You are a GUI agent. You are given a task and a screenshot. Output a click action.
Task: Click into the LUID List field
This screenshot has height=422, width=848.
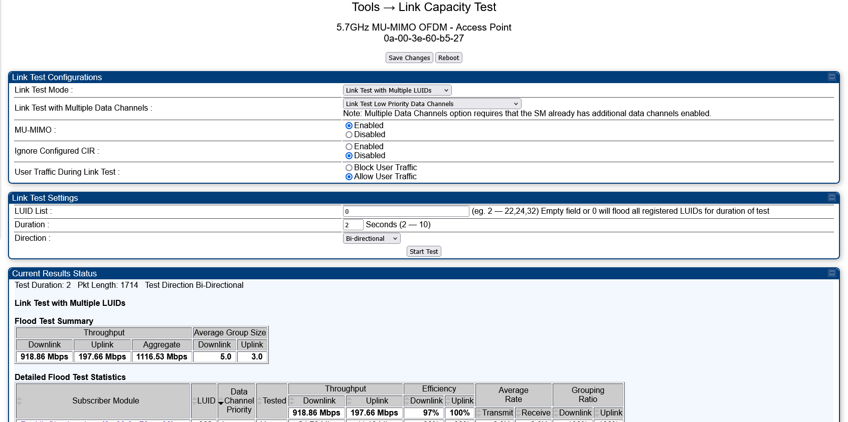tap(406, 211)
